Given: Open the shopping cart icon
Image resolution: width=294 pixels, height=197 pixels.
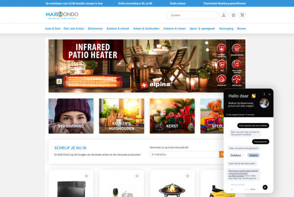Looking at the screenshot, I should 242,15.
